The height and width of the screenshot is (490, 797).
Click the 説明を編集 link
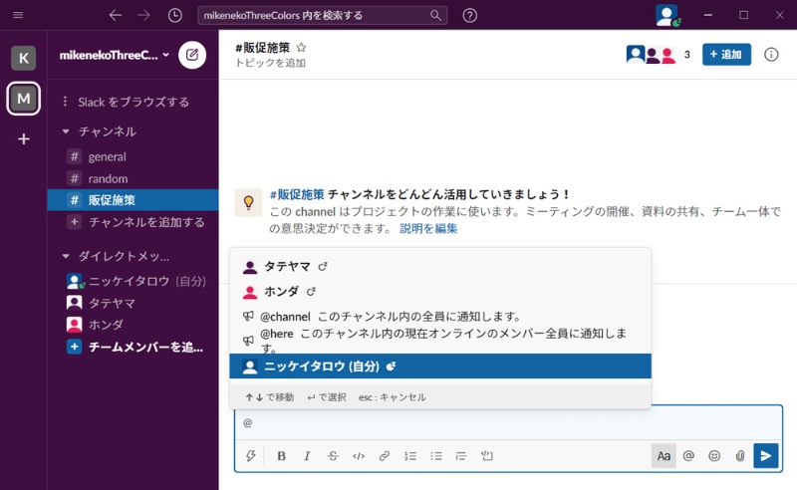coord(428,228)
